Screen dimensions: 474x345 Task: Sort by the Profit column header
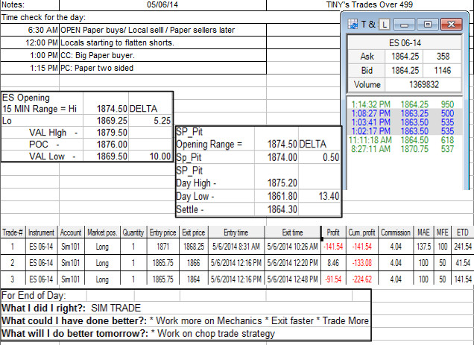point(333,232)
